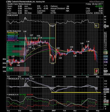Click the Apr label on price time axis
Image resolution: width=110 pixels, height=112 pixels.
pos(87,77)
